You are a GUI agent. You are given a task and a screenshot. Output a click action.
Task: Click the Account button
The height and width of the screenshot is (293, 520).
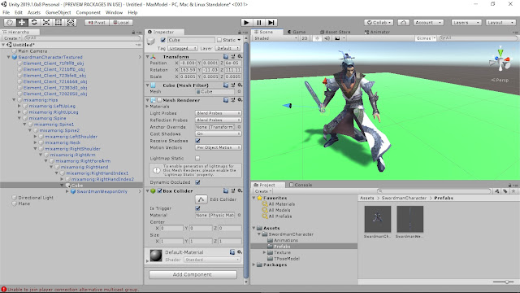click(428, 22)
